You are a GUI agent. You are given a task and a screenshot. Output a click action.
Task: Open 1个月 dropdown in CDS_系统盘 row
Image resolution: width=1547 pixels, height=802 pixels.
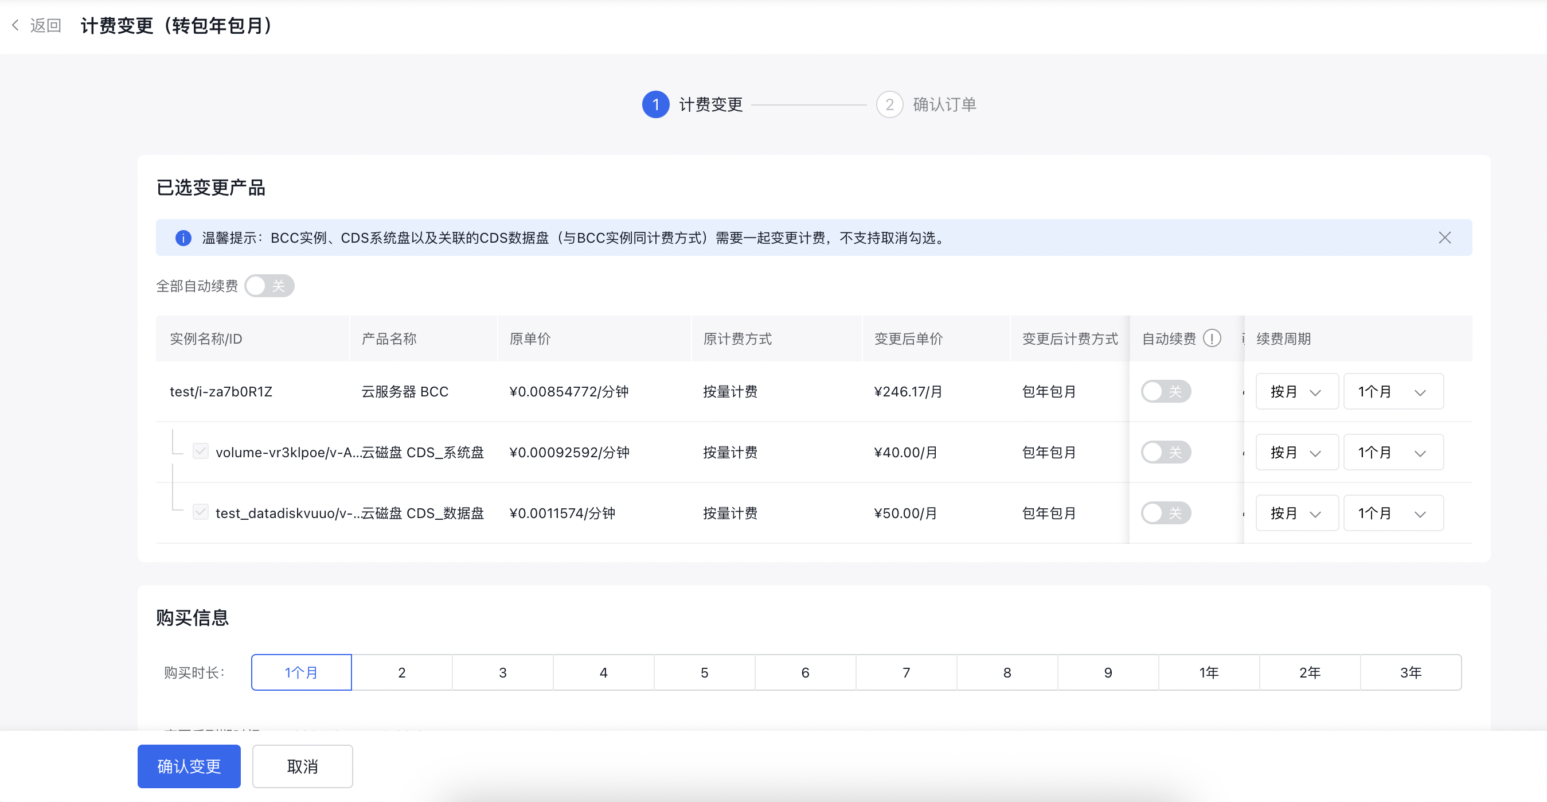[x=1393, y=453]
